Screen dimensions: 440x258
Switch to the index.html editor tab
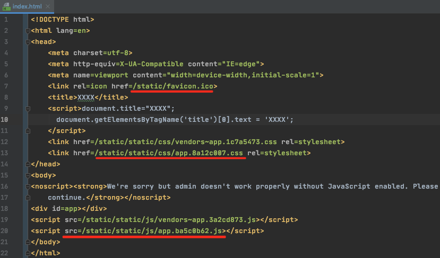[x=27, y=6]
